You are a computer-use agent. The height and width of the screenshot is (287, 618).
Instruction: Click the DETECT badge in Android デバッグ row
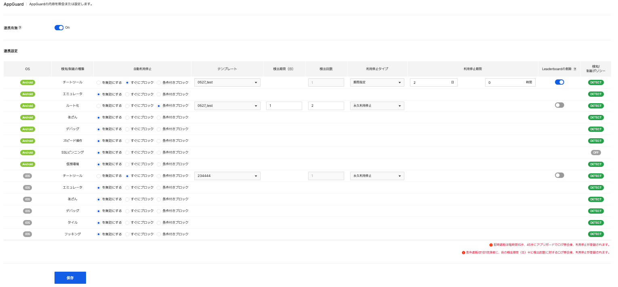tap(596, 129)
